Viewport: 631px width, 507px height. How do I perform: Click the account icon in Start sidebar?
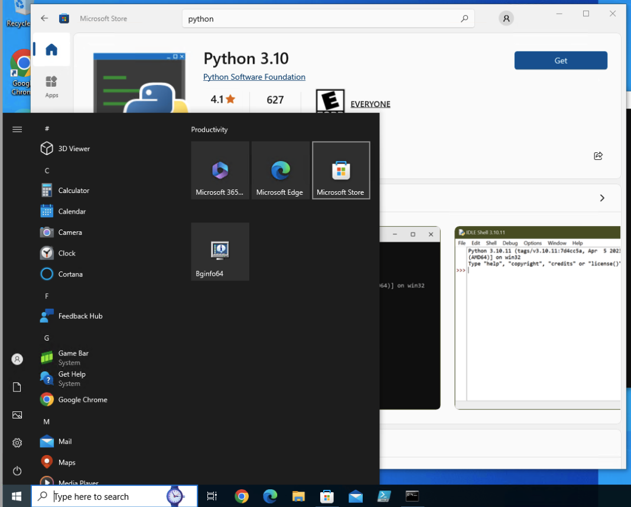tap(17, 359)
